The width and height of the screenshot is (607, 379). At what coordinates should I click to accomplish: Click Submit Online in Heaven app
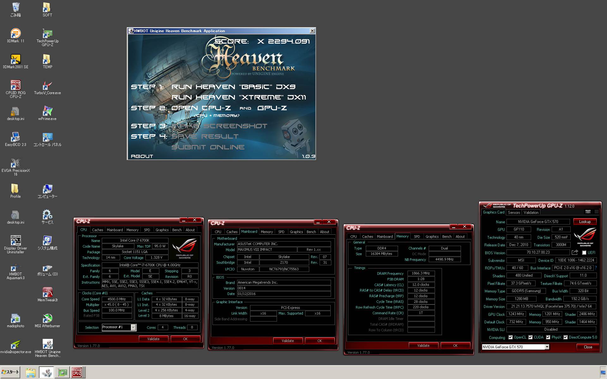(208, 147)
